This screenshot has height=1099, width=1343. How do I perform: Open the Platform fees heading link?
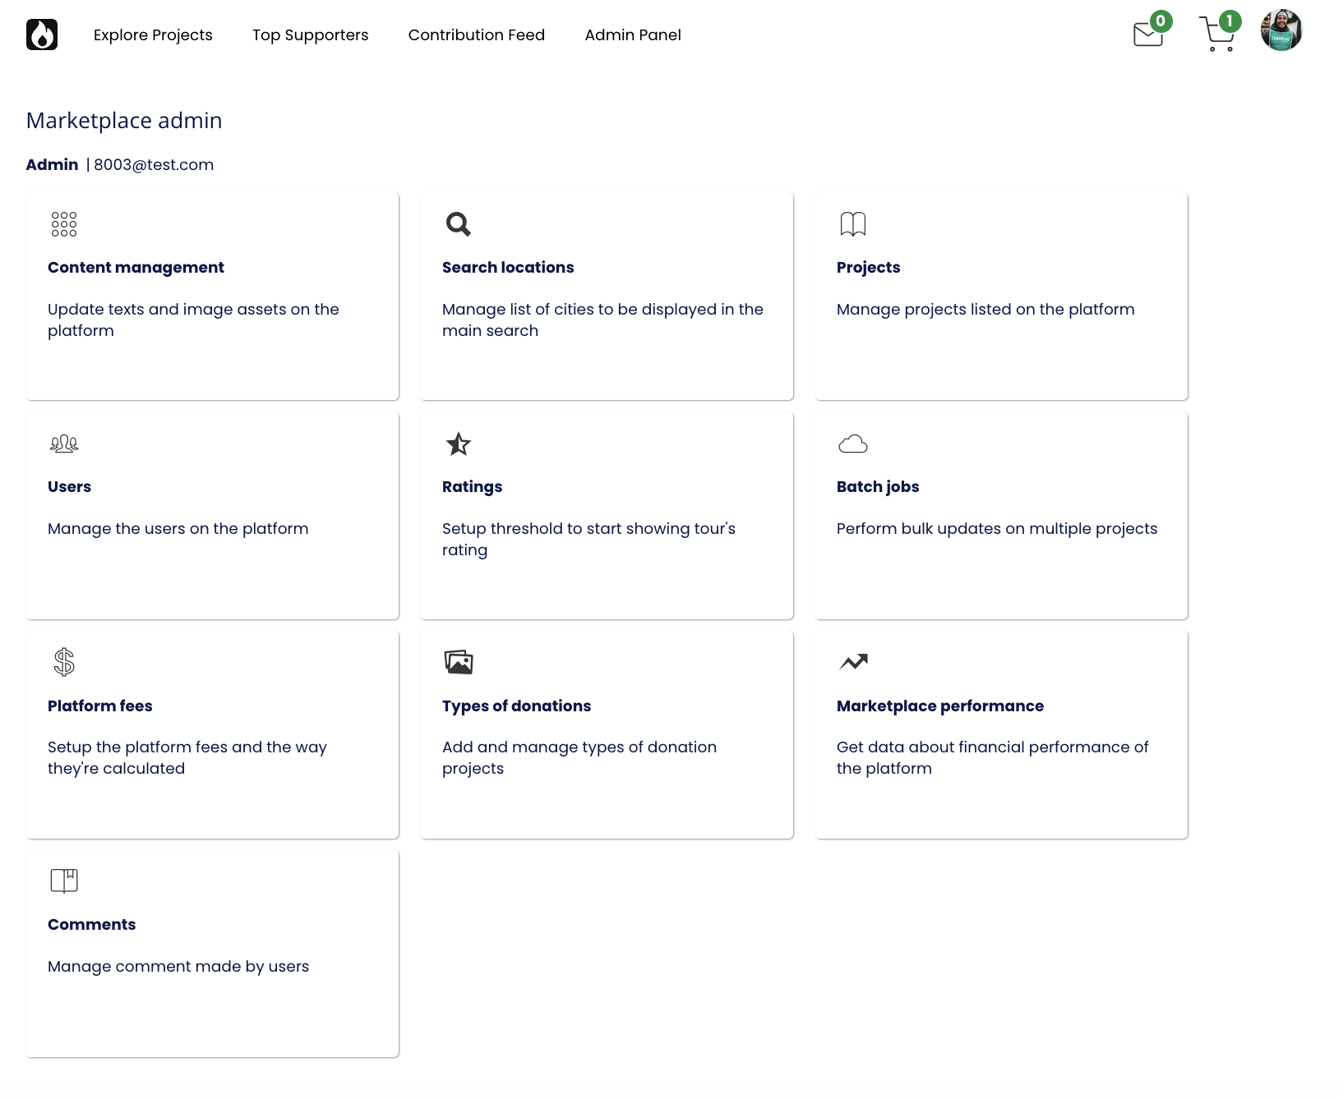(99, 706)
